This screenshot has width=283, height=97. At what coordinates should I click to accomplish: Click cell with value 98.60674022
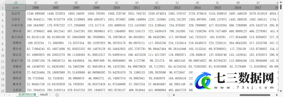198,61
